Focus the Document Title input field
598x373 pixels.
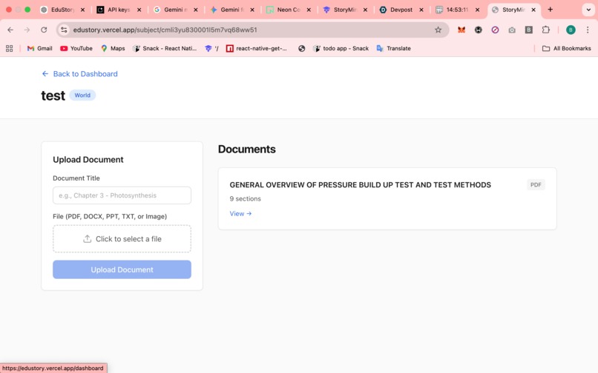pyautogui.click(x=122, y=195)
